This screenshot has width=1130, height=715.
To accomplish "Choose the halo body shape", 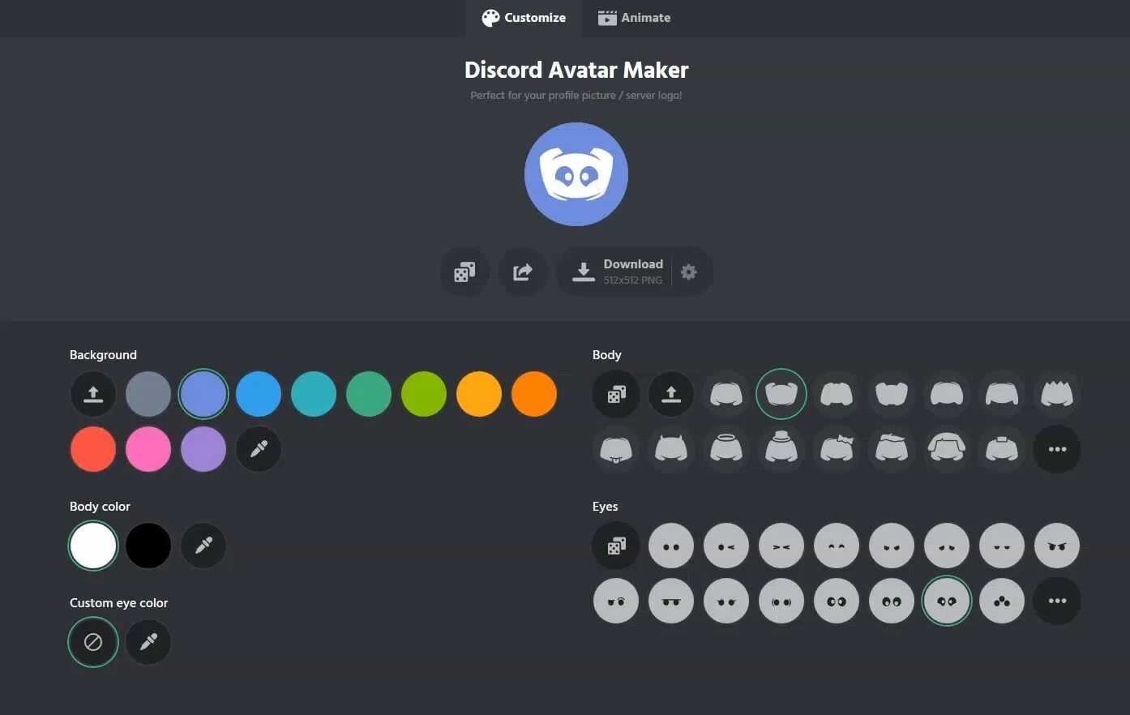I will click(x=726, y=449).
